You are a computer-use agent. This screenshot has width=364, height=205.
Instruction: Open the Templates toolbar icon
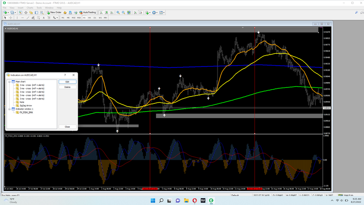pyautogui.click(x=161, y=13)
